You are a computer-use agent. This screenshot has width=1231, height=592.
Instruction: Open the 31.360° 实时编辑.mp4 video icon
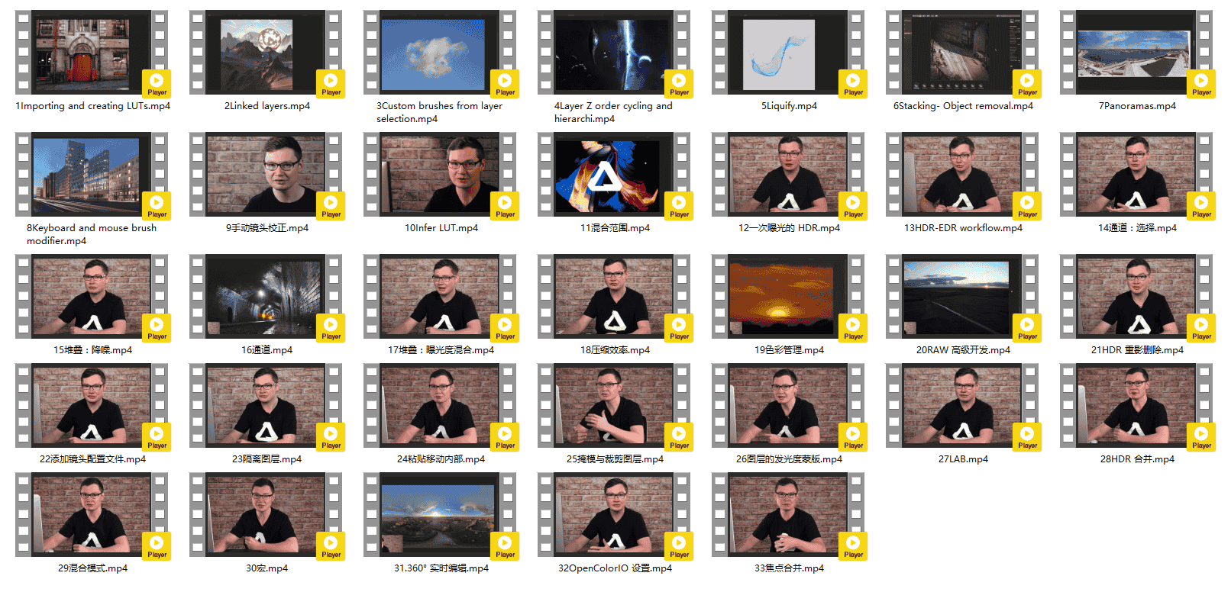click(x=440, y=515)
